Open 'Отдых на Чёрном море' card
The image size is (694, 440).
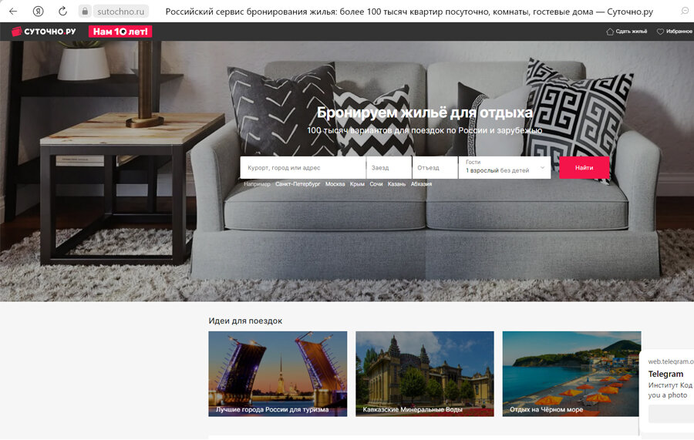[571, 374]
